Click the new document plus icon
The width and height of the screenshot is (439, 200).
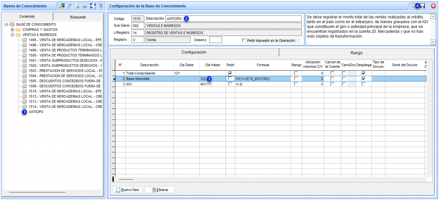point(77,6)
